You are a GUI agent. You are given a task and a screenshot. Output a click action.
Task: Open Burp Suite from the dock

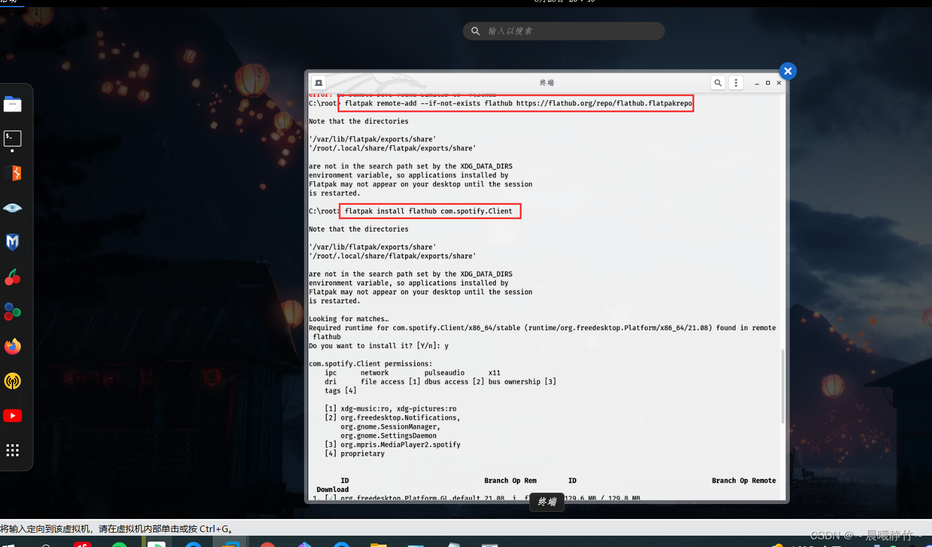click(x=13, y=173)
